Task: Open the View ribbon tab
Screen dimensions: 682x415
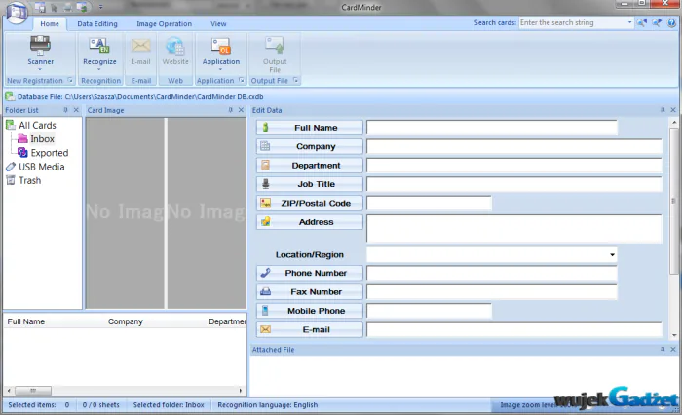Action: click(218, 24)
